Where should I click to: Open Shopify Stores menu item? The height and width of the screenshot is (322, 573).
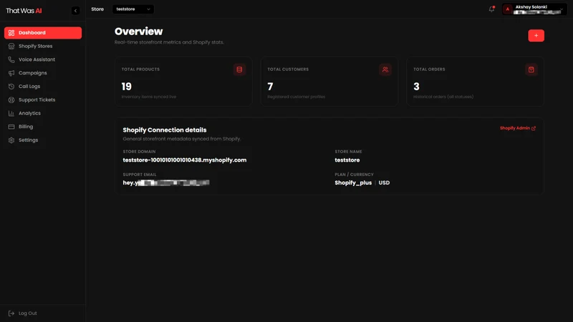click(43, 47)
